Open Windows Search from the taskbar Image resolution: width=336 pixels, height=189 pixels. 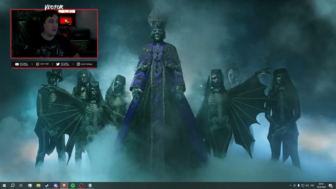(12, 186)
